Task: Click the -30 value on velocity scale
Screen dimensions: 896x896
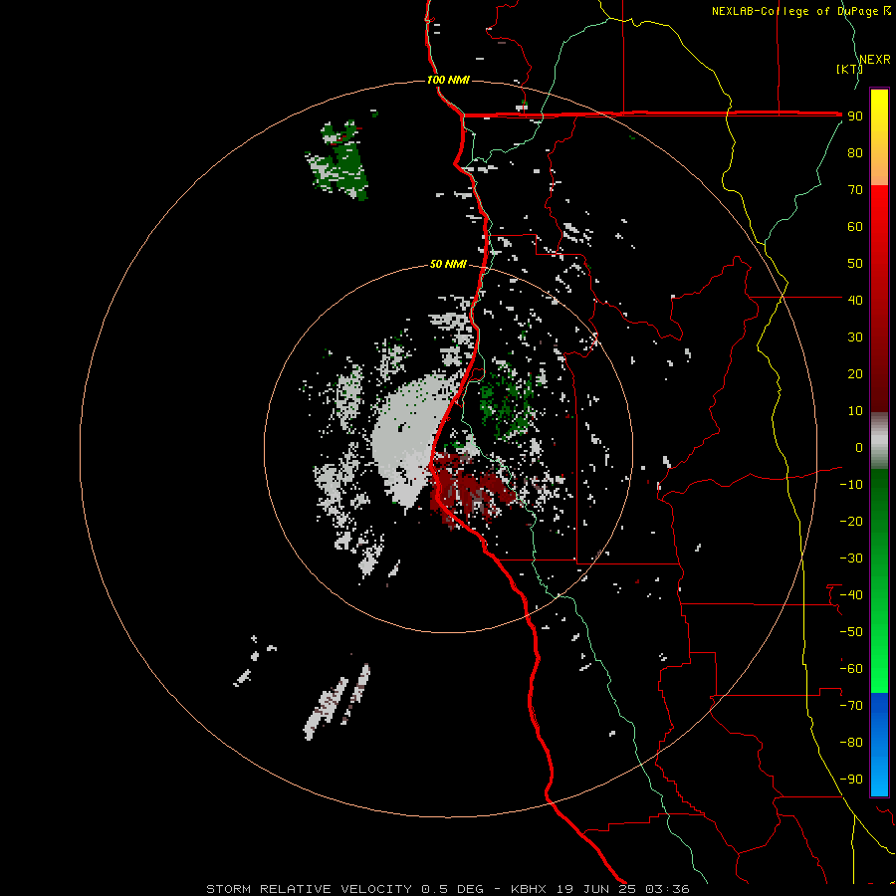Action: [x=851, y=559]
